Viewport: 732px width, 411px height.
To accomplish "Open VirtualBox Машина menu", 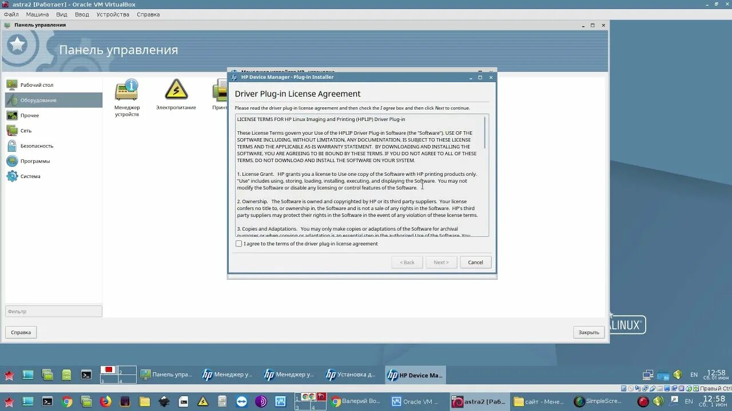I will 37,14.
